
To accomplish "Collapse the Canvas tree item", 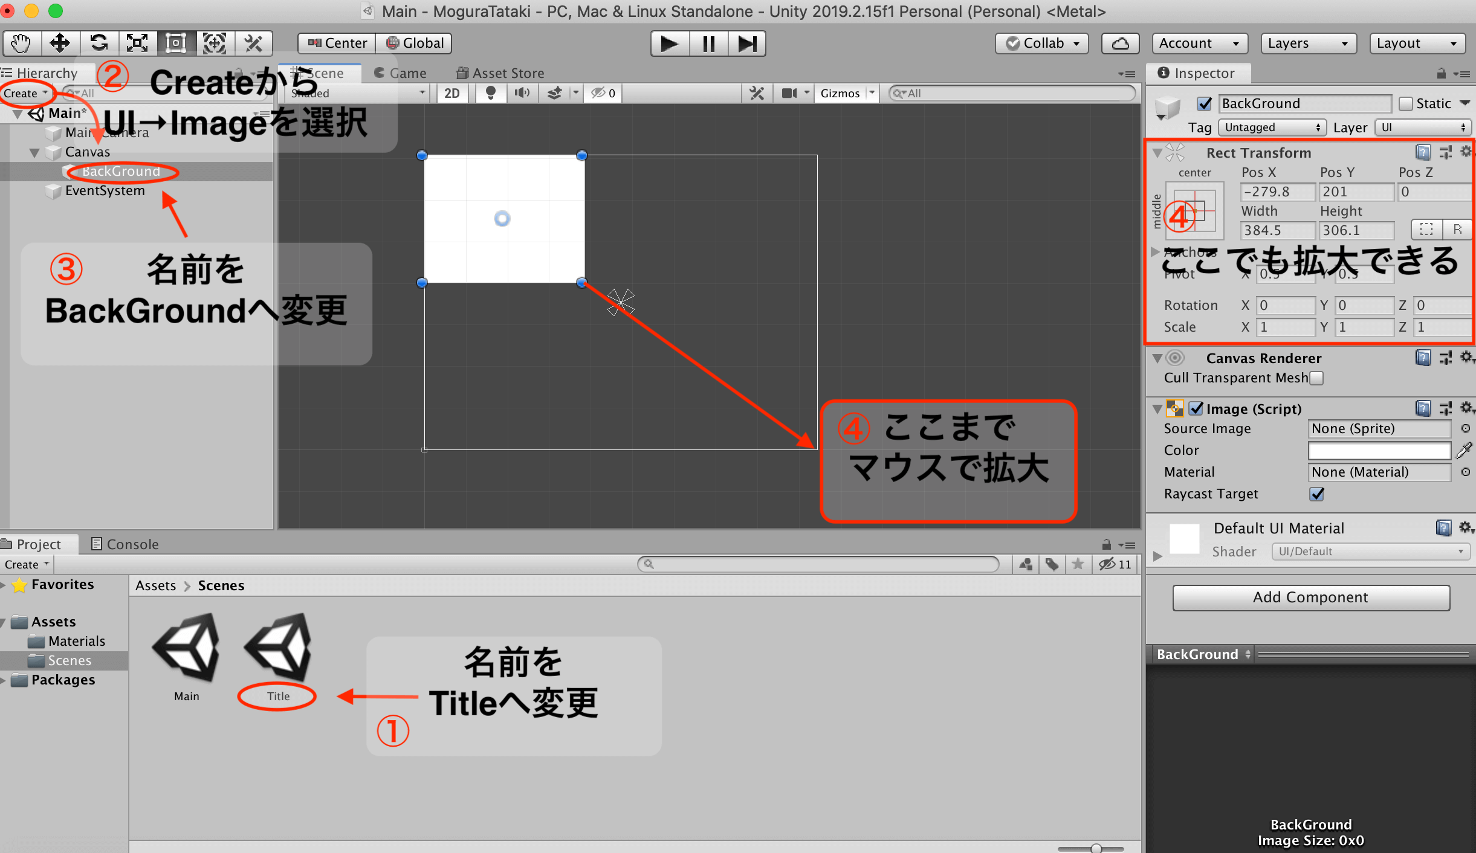I will point(35,152).
